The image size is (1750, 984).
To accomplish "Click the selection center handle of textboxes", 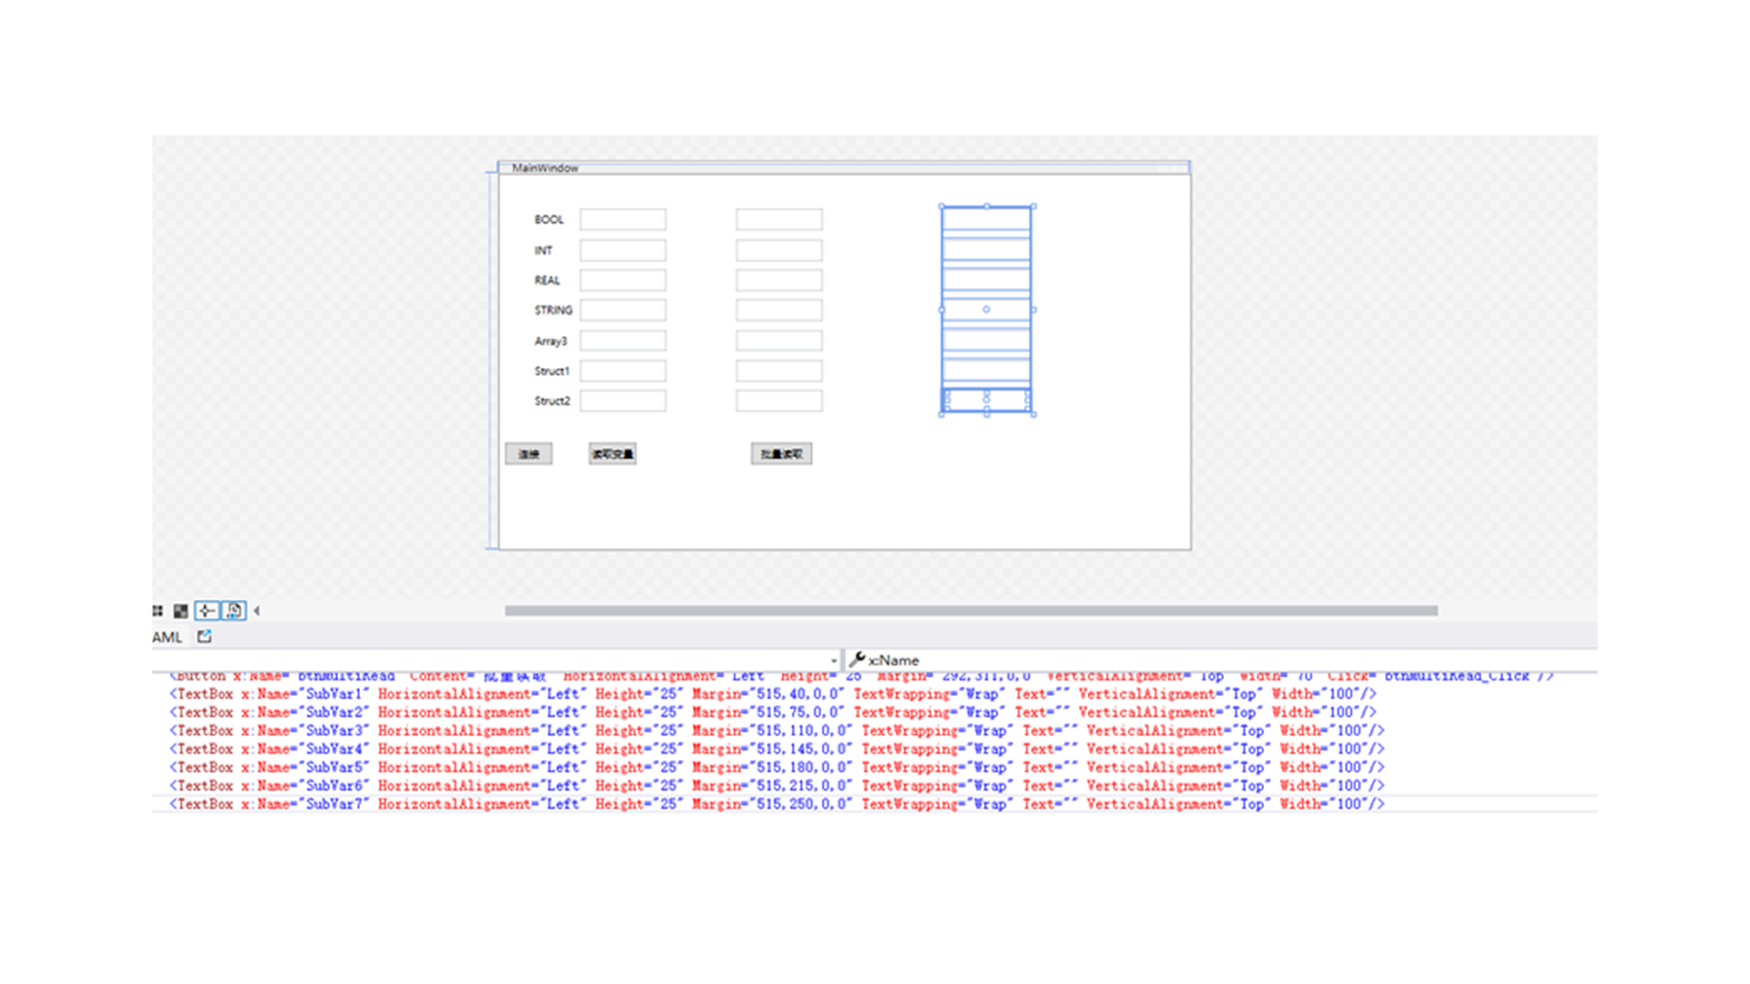I will point(986,310).
